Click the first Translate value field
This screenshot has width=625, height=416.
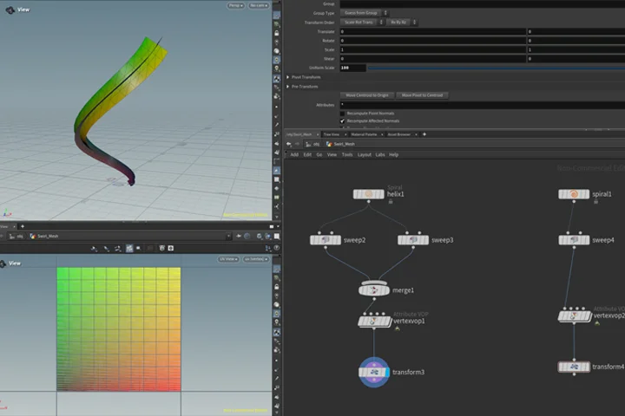click(x=433, y=31)
